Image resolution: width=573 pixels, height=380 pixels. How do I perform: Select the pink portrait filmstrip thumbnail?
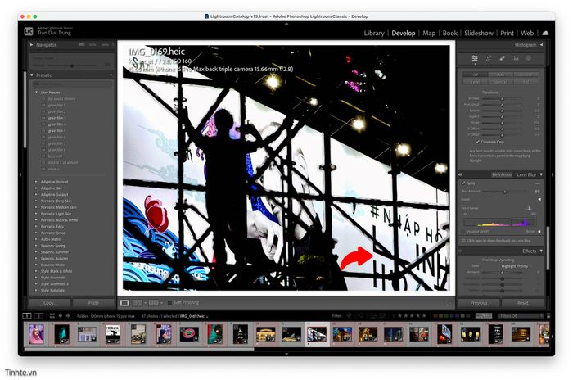click(x=36, y=334)
